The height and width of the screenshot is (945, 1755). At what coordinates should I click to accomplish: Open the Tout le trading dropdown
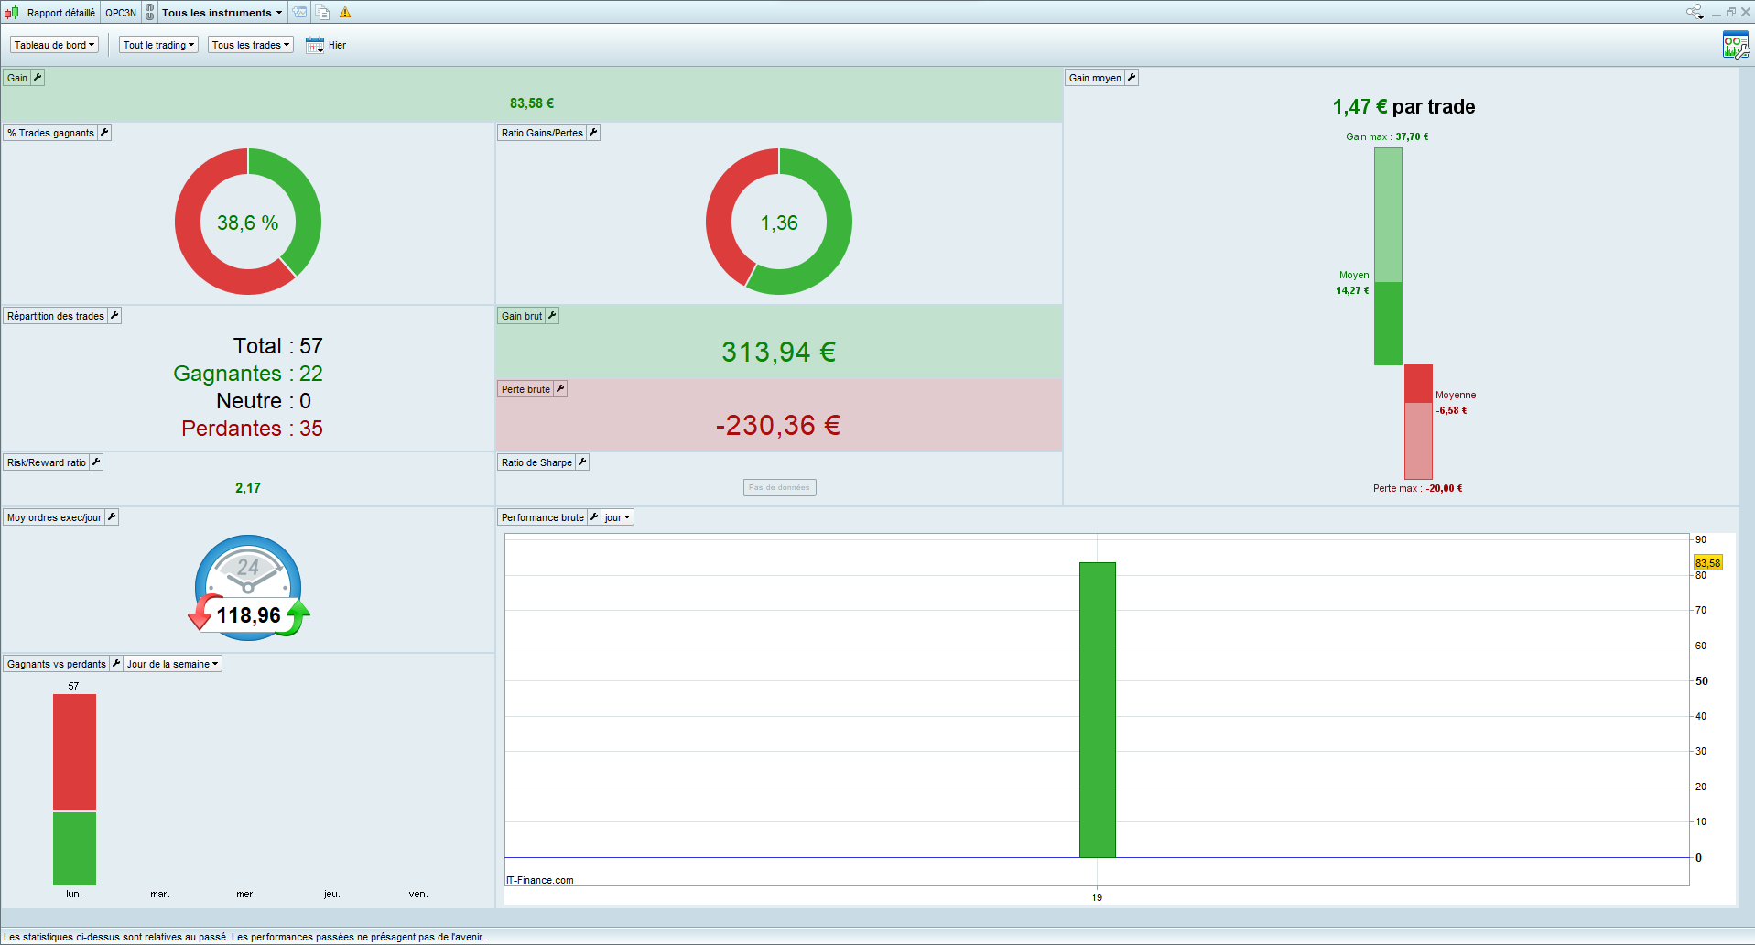click(x=159, y=45)
